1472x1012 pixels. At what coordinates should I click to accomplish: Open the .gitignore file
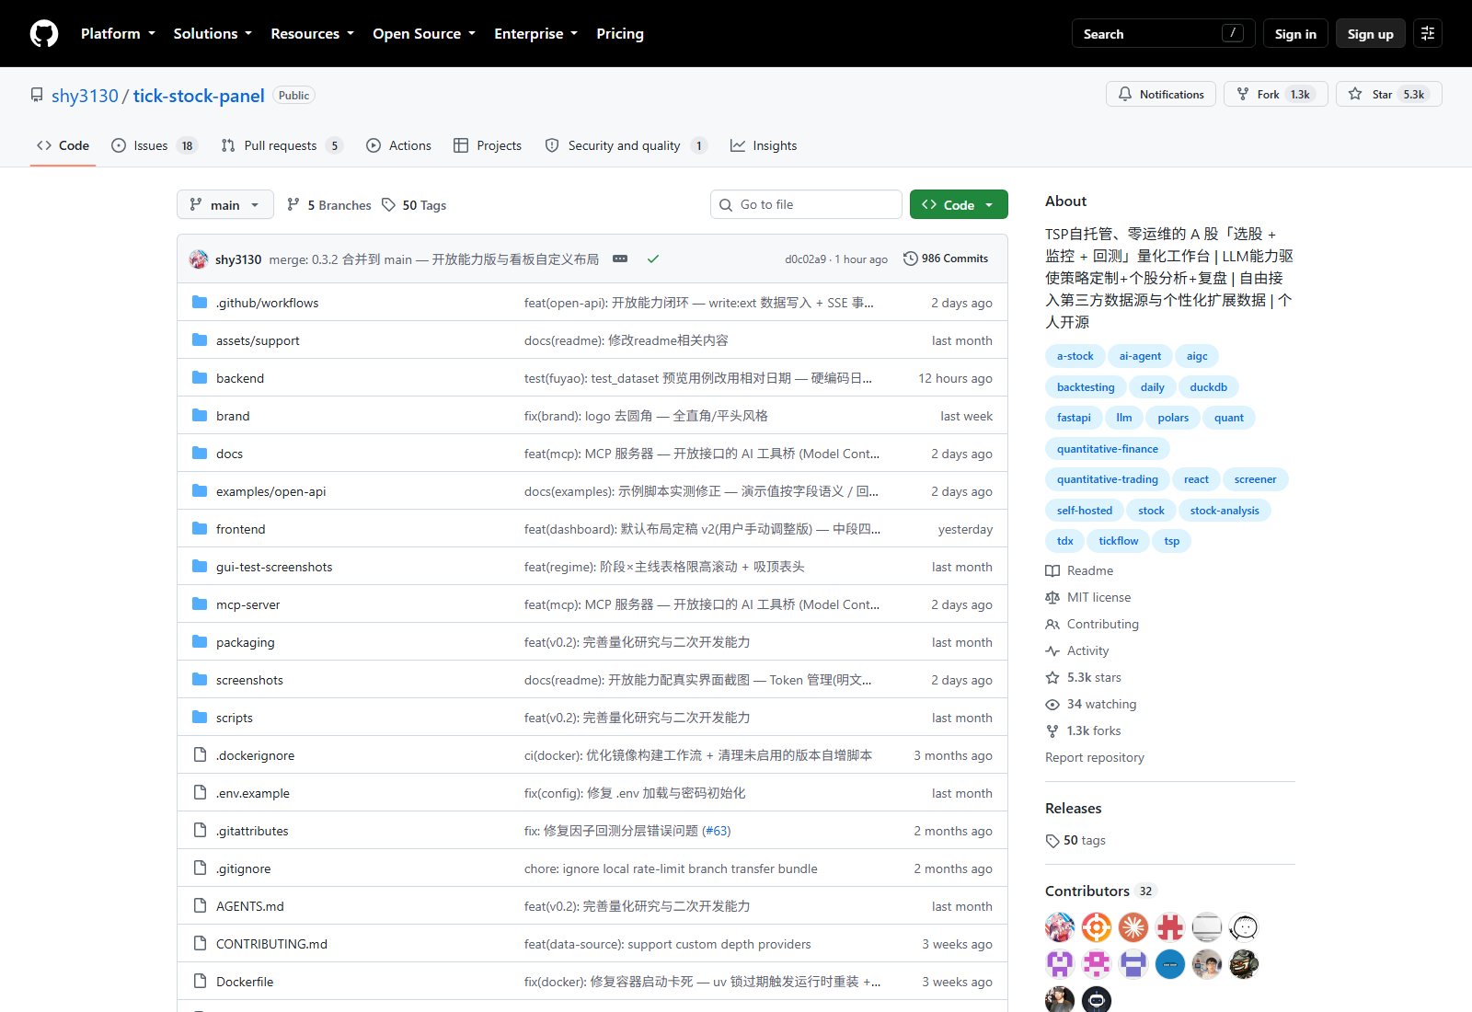pyautogui.click(x=243, y=868)
